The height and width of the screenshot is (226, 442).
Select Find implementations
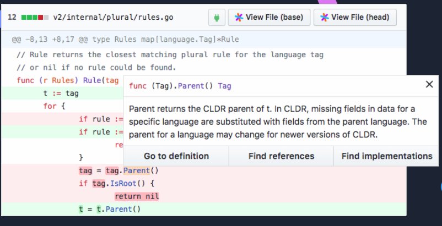pyautogui.click(x=387, y=156)
